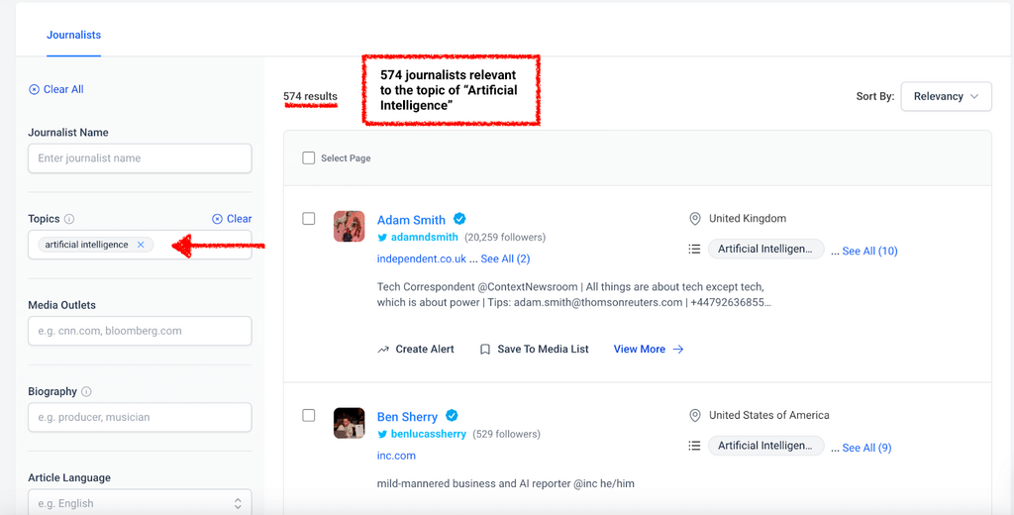The width and height of the screenshot is (1014, 515).
Task: Check the Select Page checkbox
Action: 309,158
